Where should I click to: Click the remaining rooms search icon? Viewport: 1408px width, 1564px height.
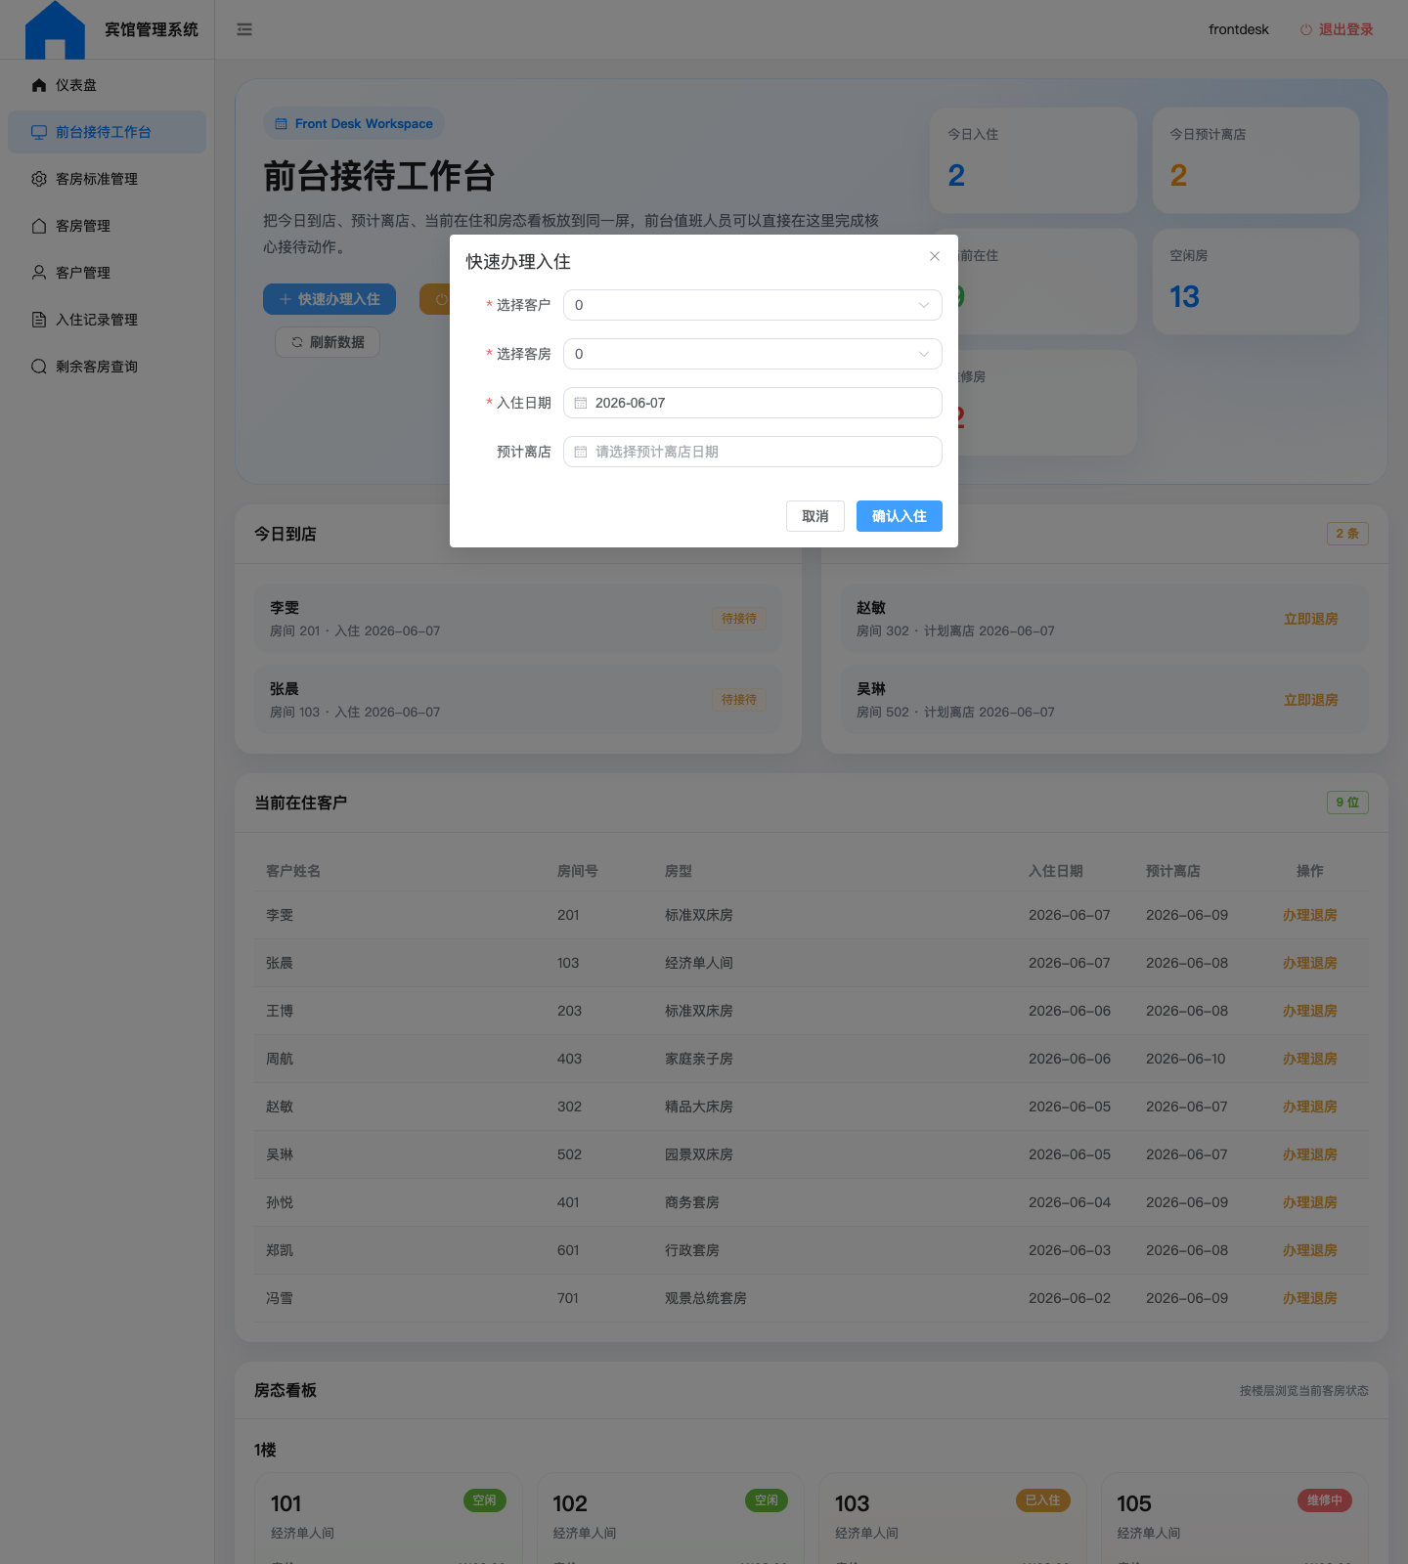pos(39,367)
